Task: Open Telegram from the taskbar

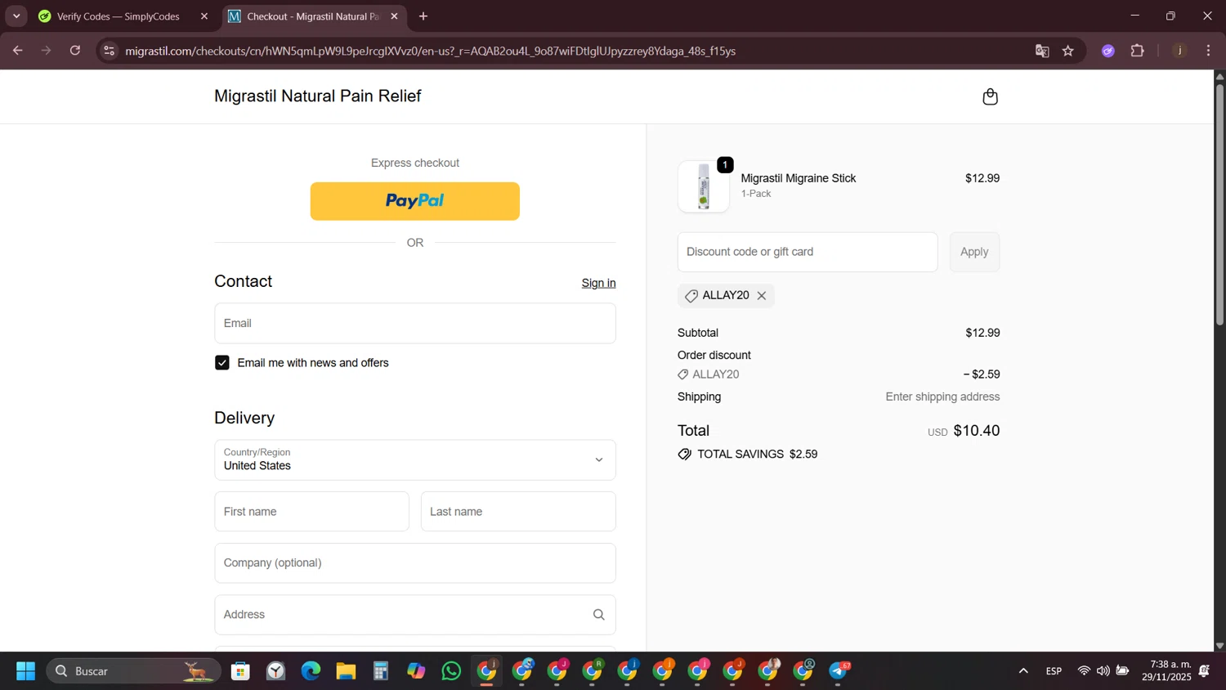Action: click(839, 671)
